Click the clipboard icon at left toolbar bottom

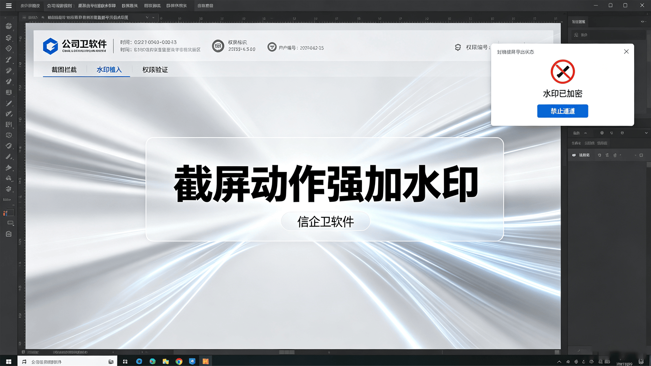(x=9, y=234)
